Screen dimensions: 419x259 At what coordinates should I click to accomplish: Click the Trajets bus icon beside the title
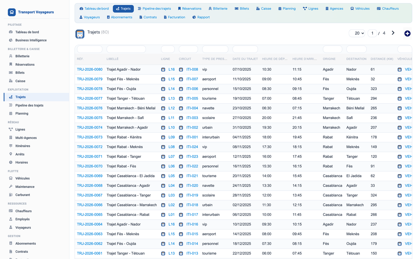tap(80, 34)
